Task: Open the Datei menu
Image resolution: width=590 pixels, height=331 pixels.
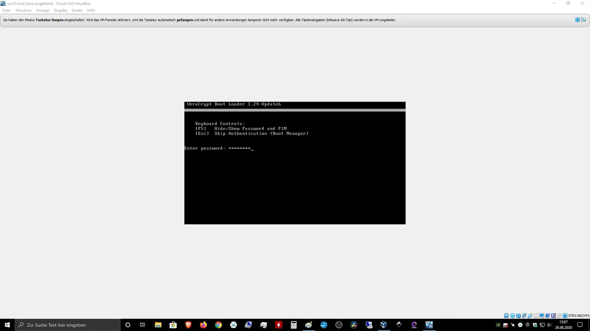Action: pyautogui.click(x=6, y=10)
